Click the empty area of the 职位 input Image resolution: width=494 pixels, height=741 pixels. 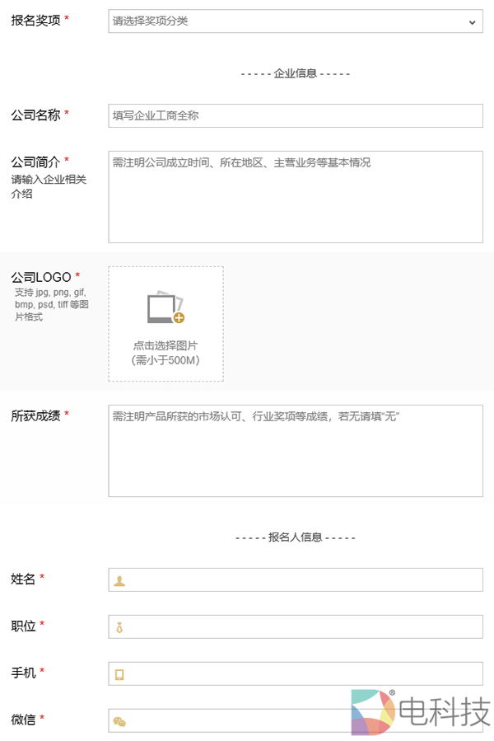coord(305,627)
